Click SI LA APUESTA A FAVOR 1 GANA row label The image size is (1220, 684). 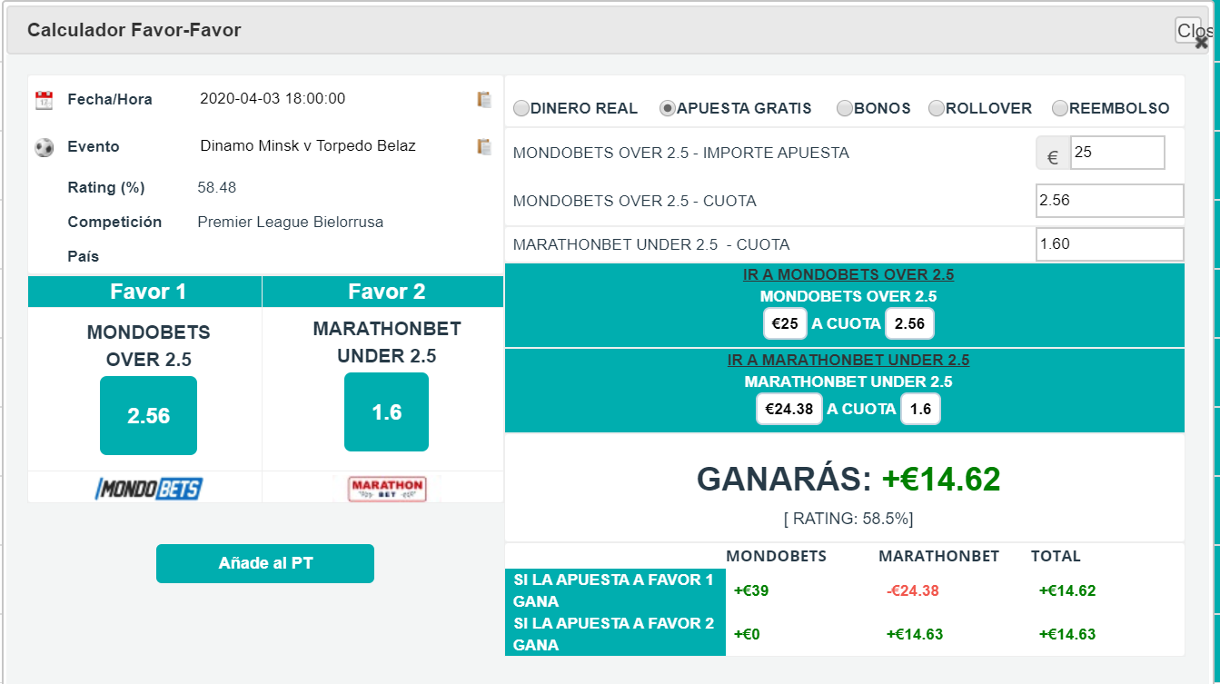pyautogui.click(x=614, y=590)
